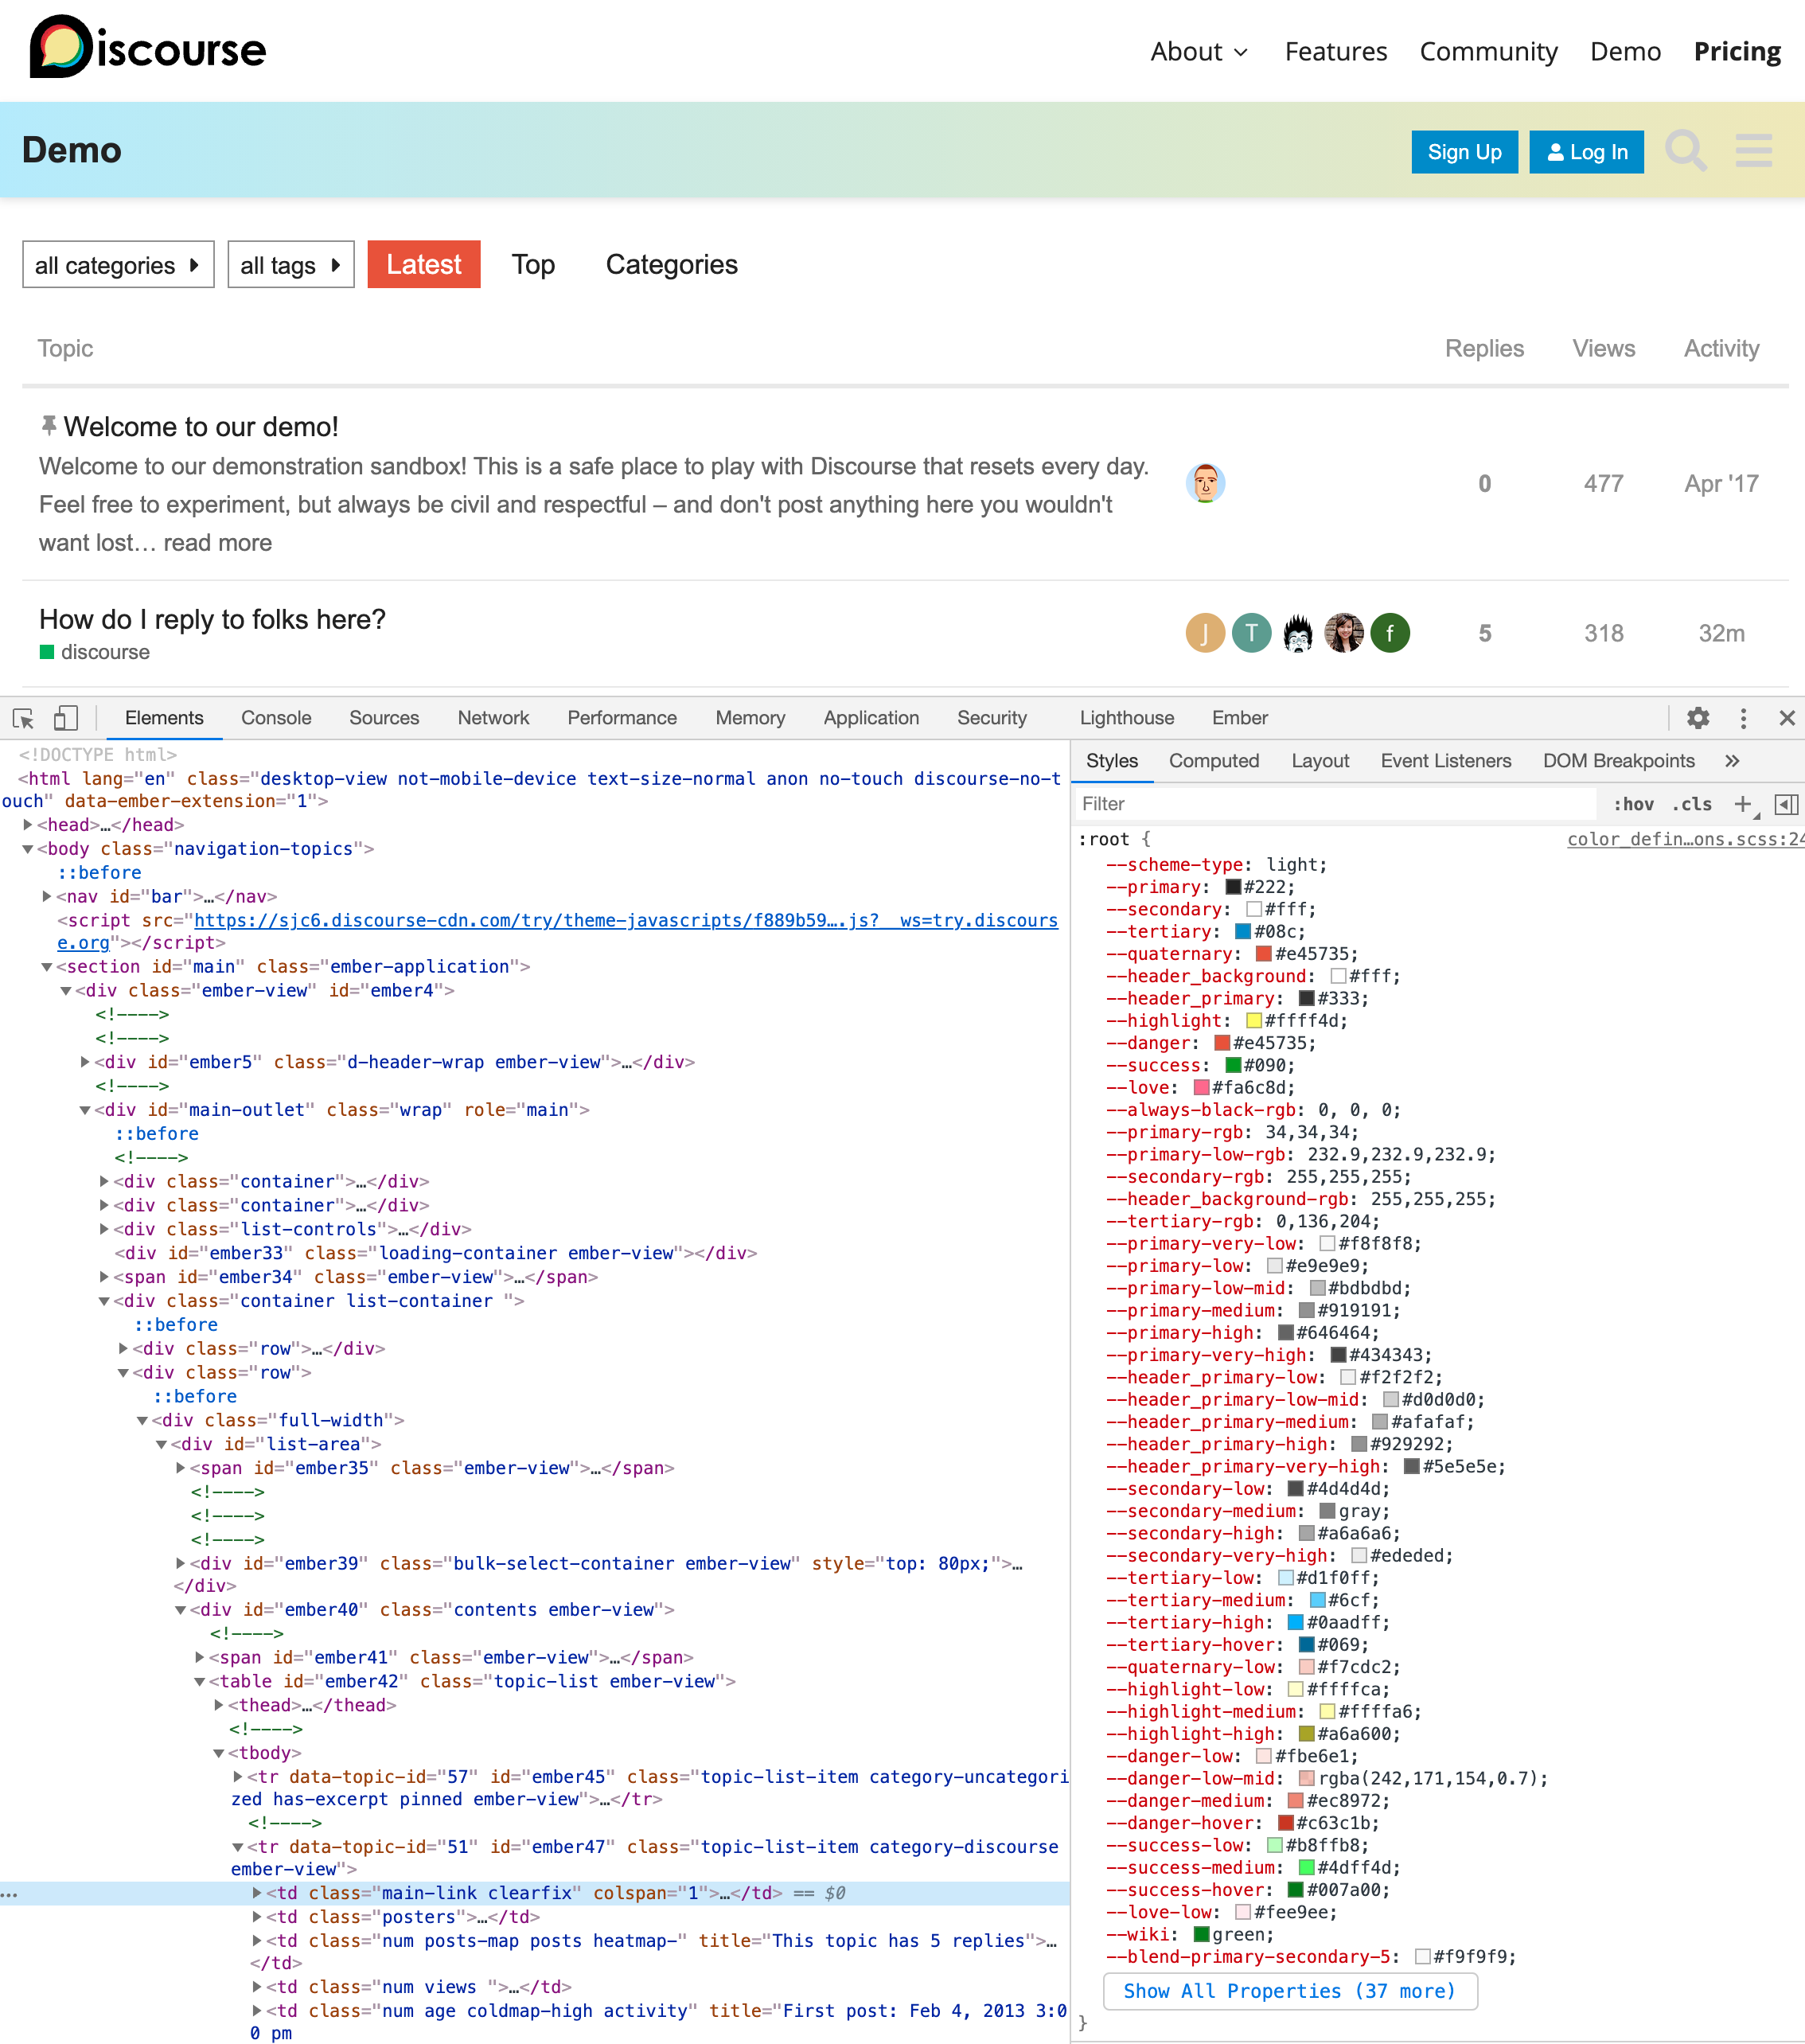Click the new style rule plus icon
Viewport: 1805px width, 2044px height.
1742,804
